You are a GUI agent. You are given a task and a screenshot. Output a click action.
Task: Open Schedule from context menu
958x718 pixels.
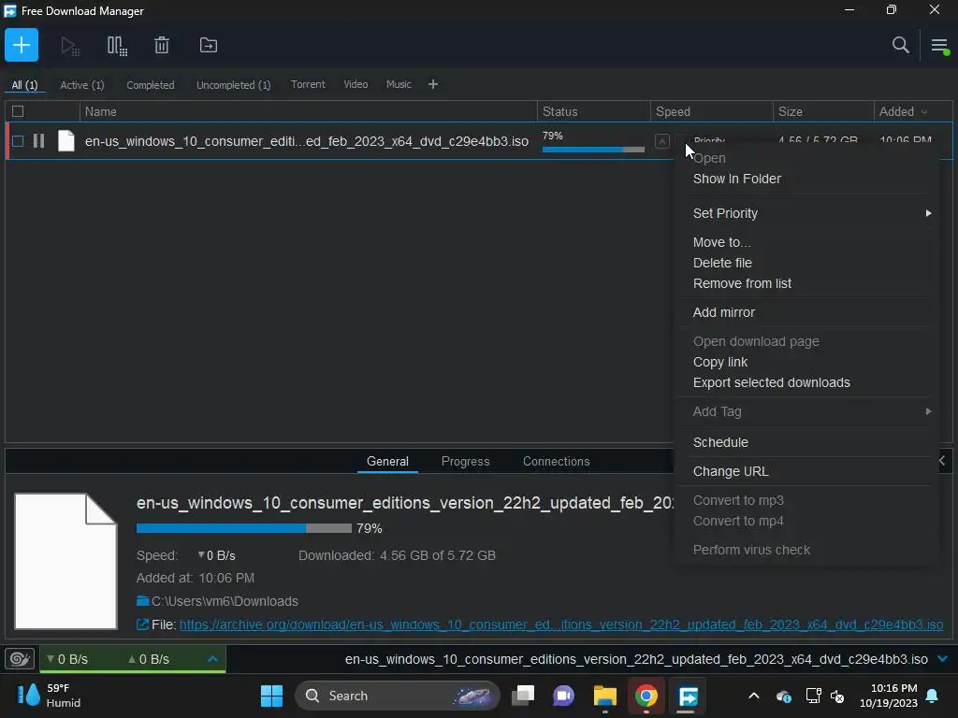(720, 442)
